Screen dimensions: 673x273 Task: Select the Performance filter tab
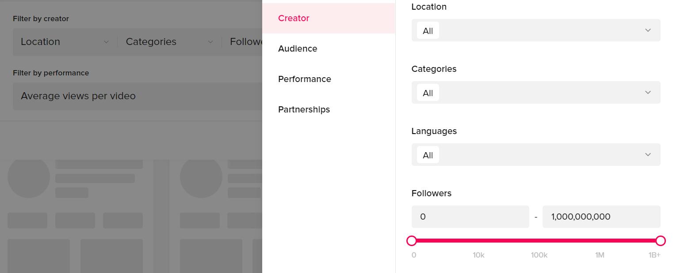click(x=304, y=79)
